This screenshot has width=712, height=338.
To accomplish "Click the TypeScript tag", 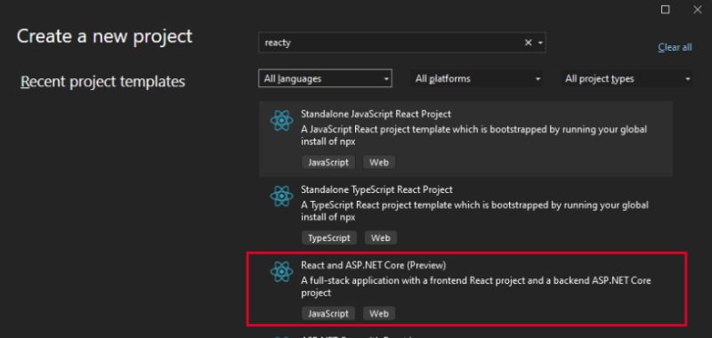I will [x=329, y=237].
